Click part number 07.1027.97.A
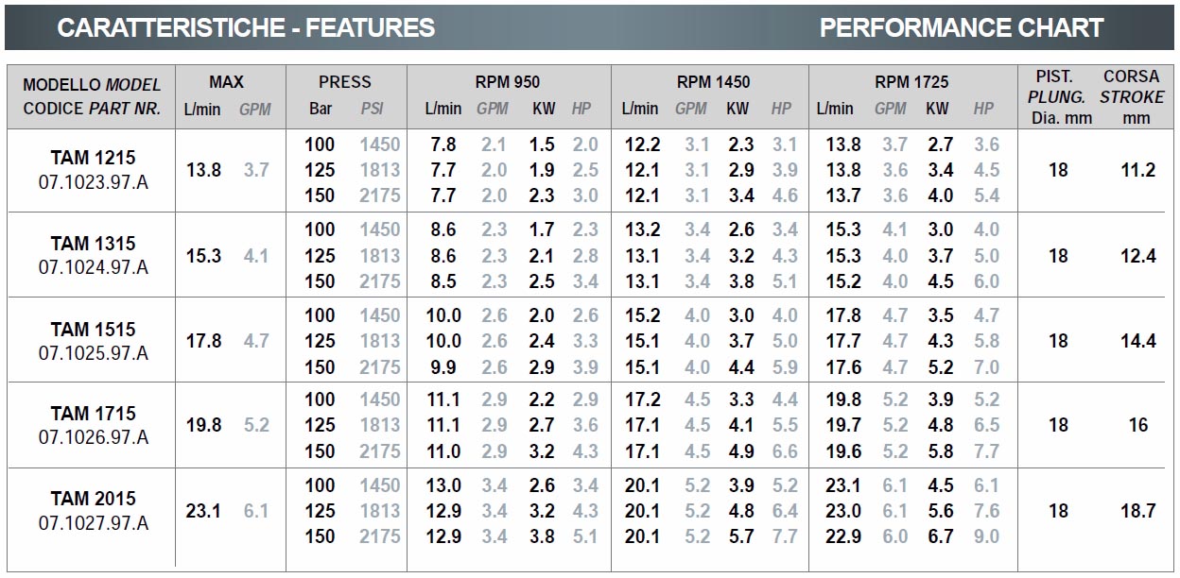 93,522
